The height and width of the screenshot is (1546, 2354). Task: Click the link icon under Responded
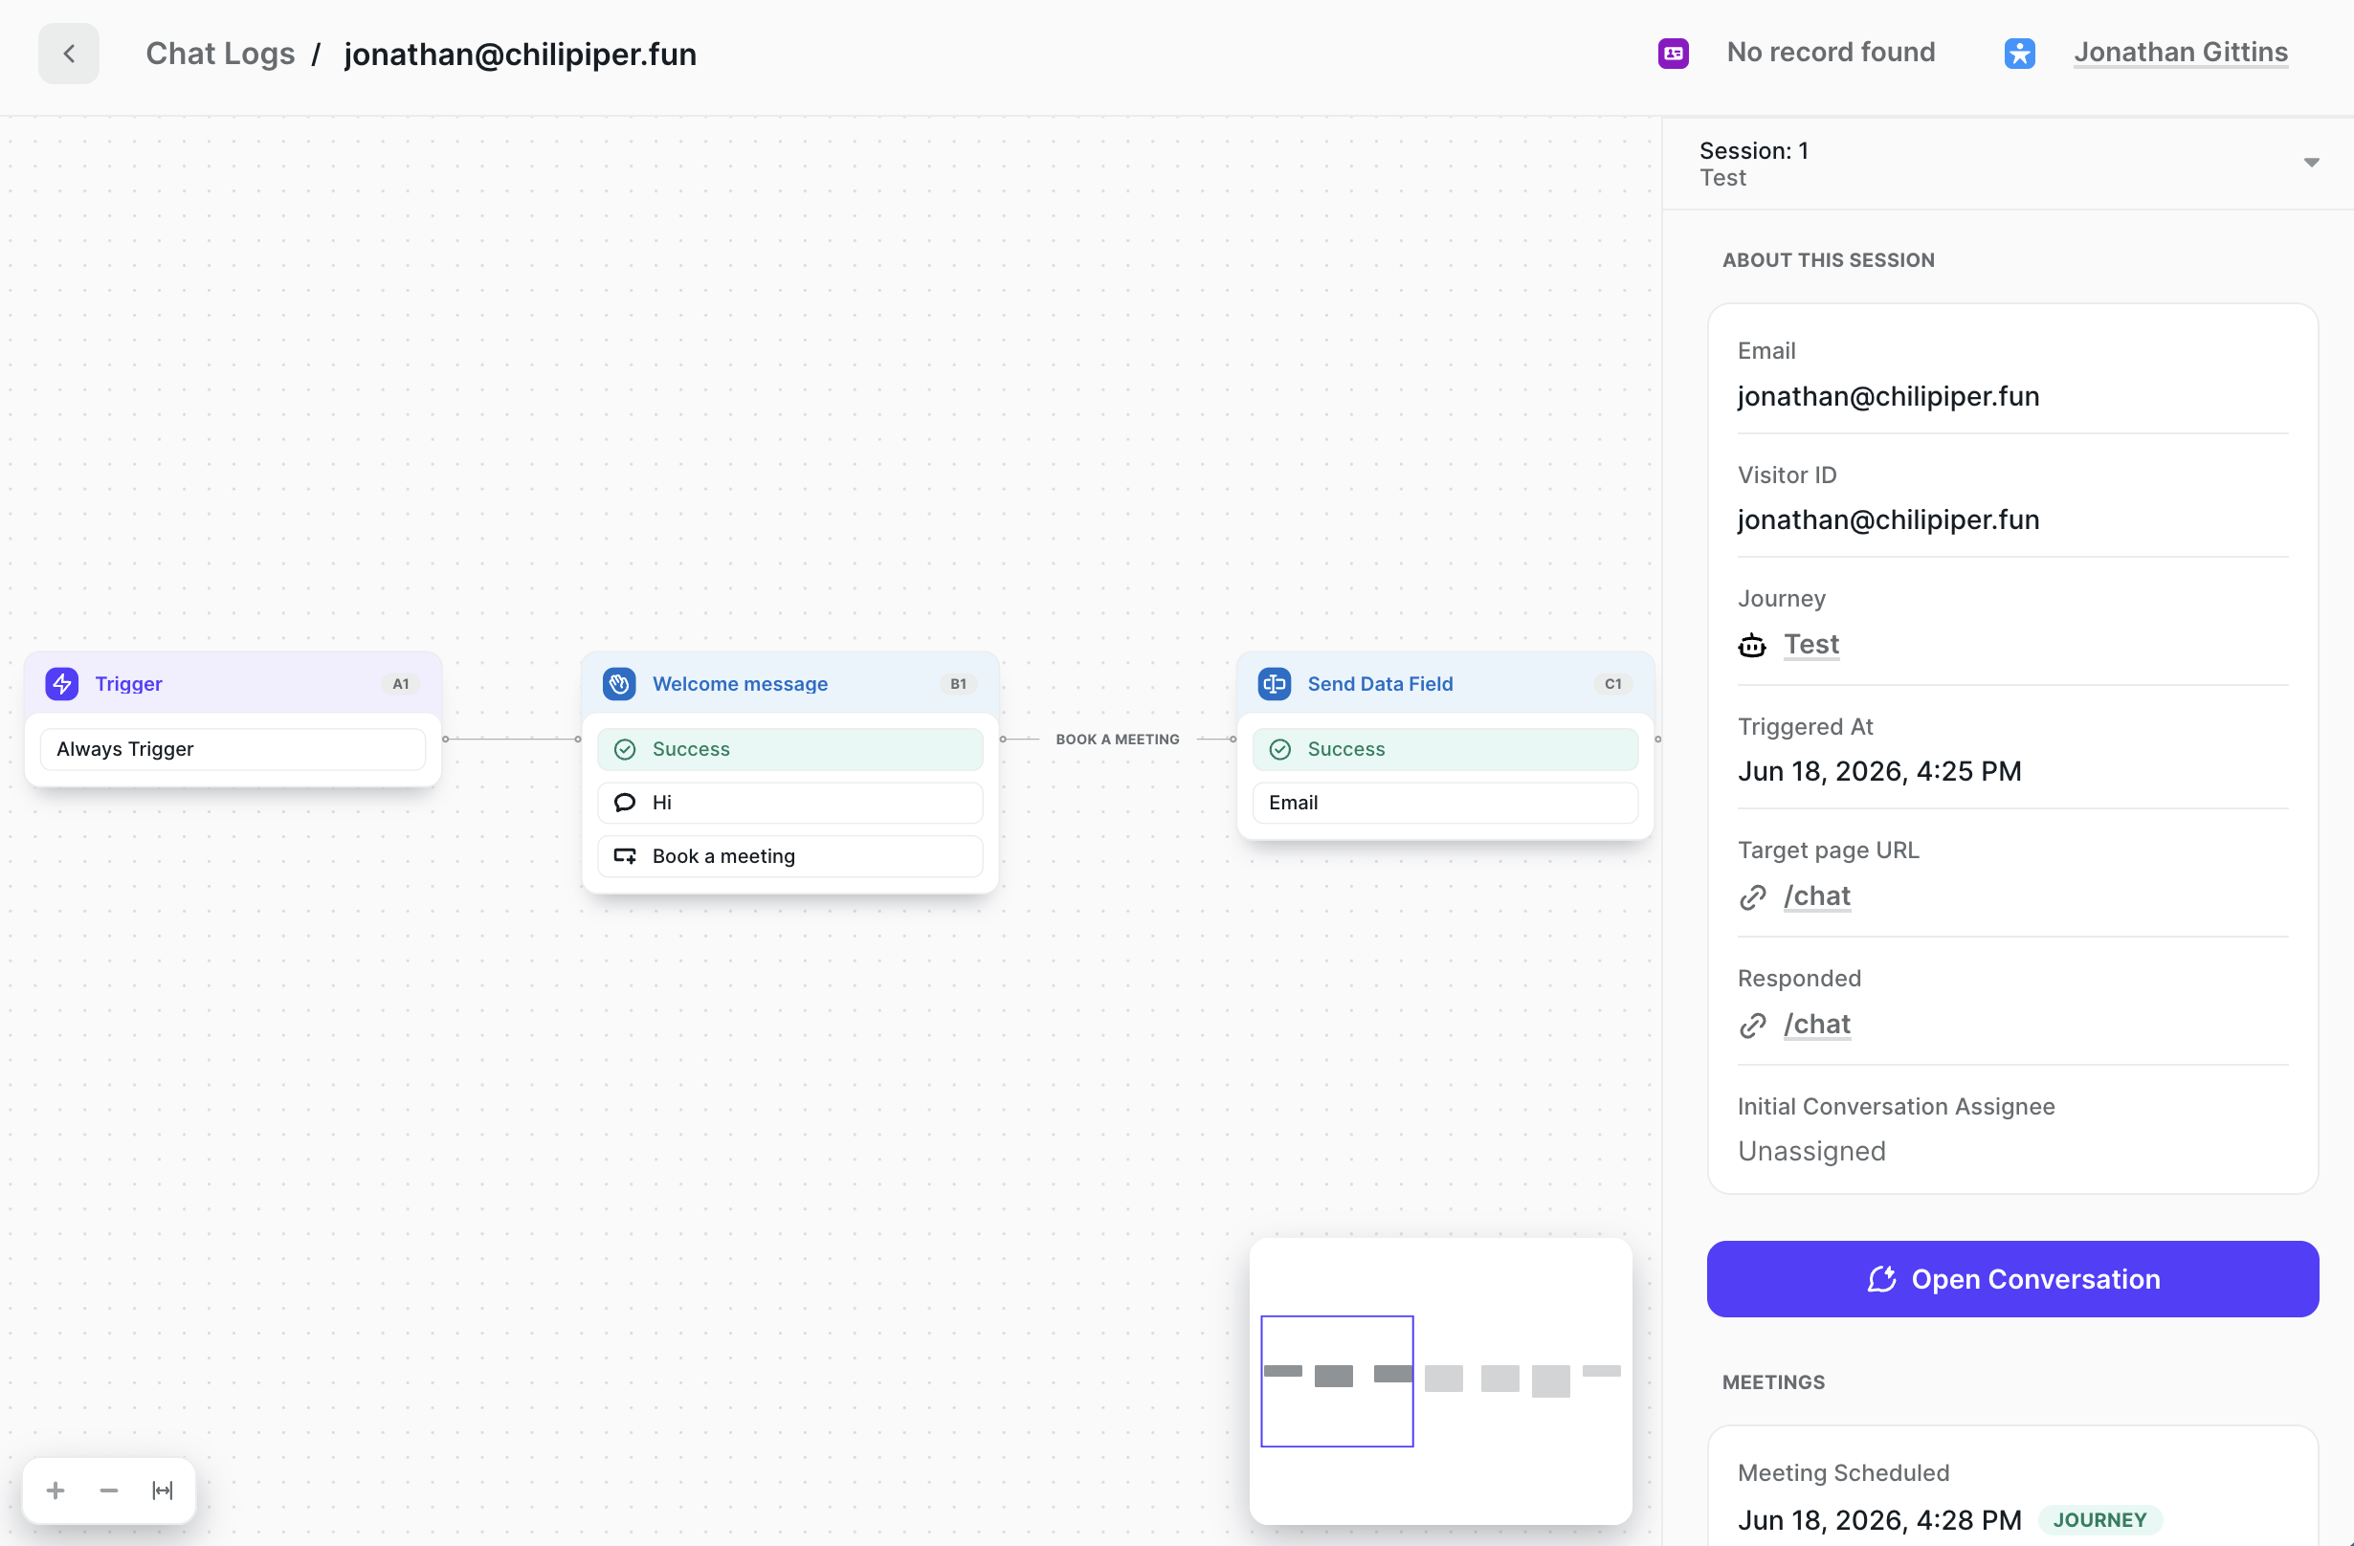click(x=1753, y=1025)
